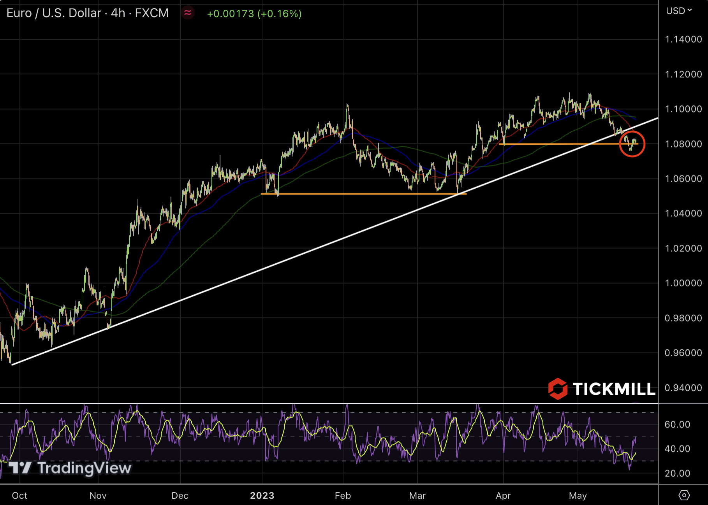Click the green +0.00173 (+0.16%) price change
708x505 pixels.
(254, 14)
